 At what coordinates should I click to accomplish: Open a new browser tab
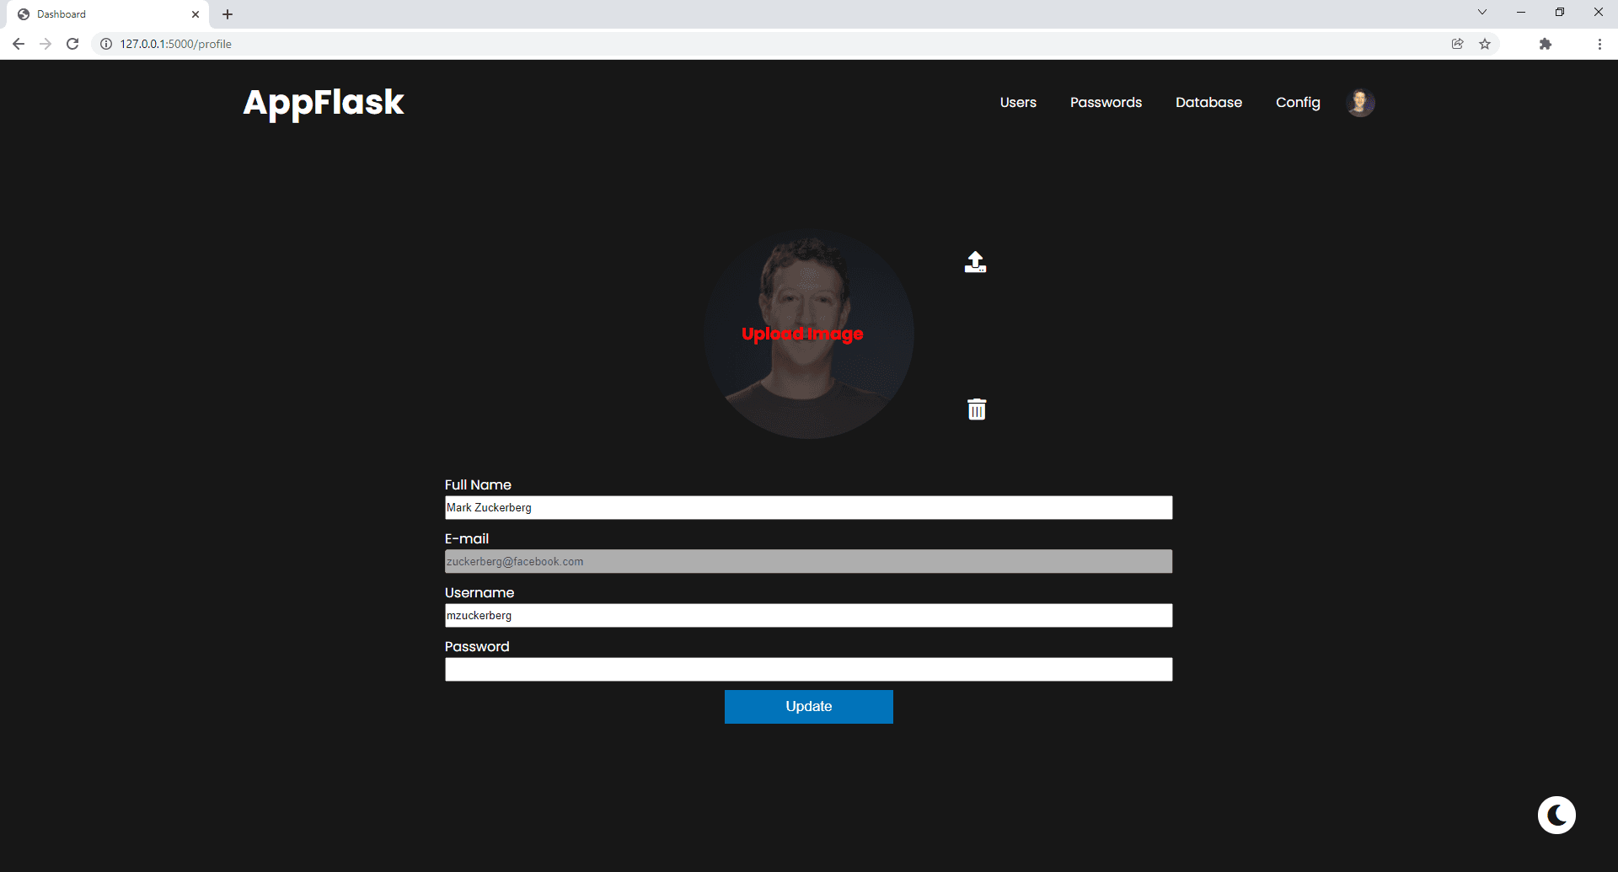point(228,14)
